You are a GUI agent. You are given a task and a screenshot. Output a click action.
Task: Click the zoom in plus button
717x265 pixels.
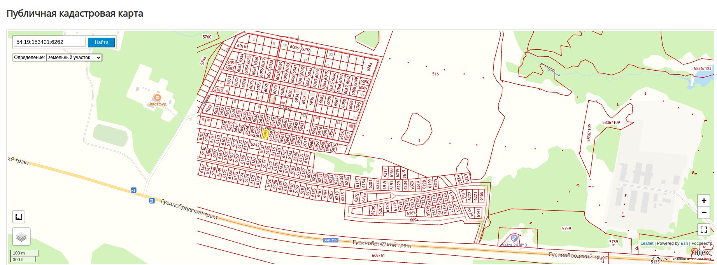coord(703,200)
